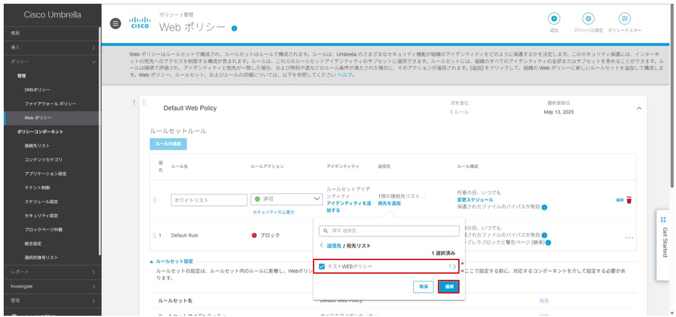Focus the ホワイトリスト rule name field
The width and height of the screenshot is (676, 317).
pyautogui.click(x=209, y=200)
